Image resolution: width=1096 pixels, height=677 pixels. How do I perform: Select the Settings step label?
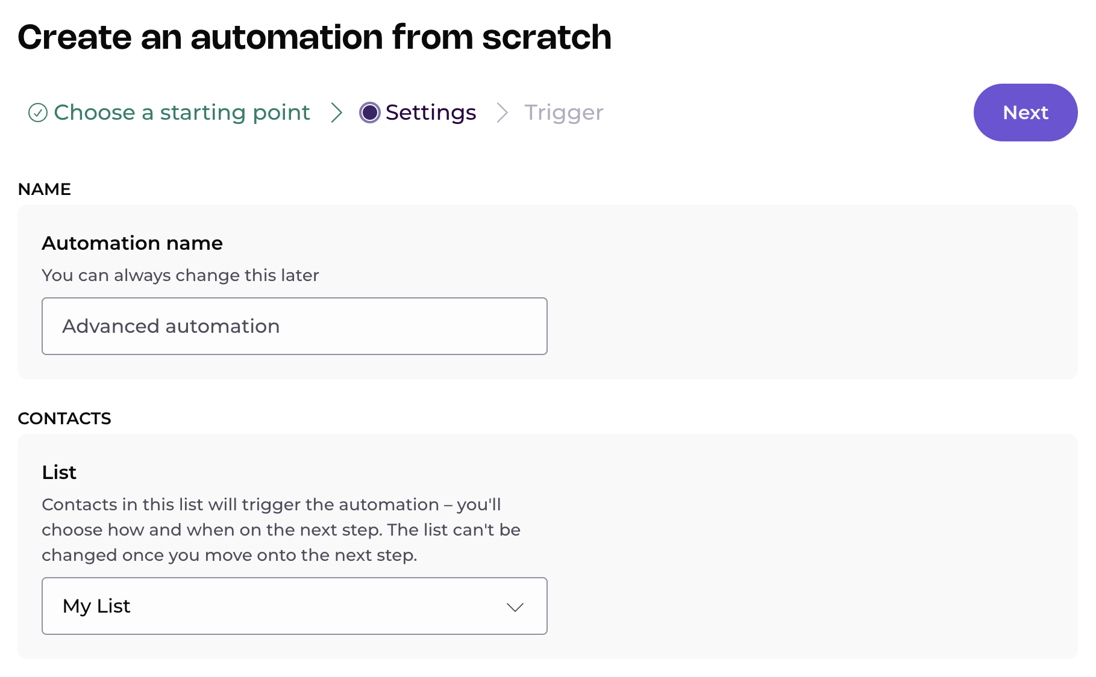[x=430, y=113]
